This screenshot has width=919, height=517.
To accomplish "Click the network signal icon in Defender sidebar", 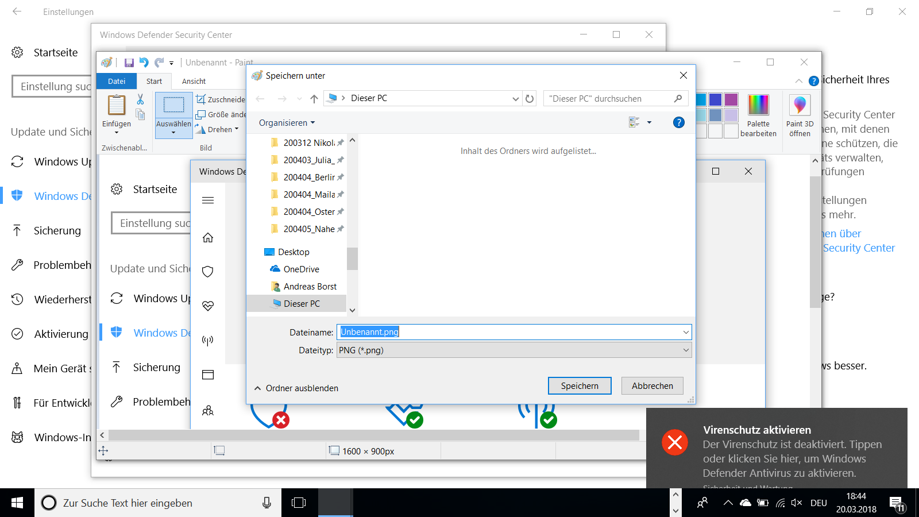I will coord(208,341).
